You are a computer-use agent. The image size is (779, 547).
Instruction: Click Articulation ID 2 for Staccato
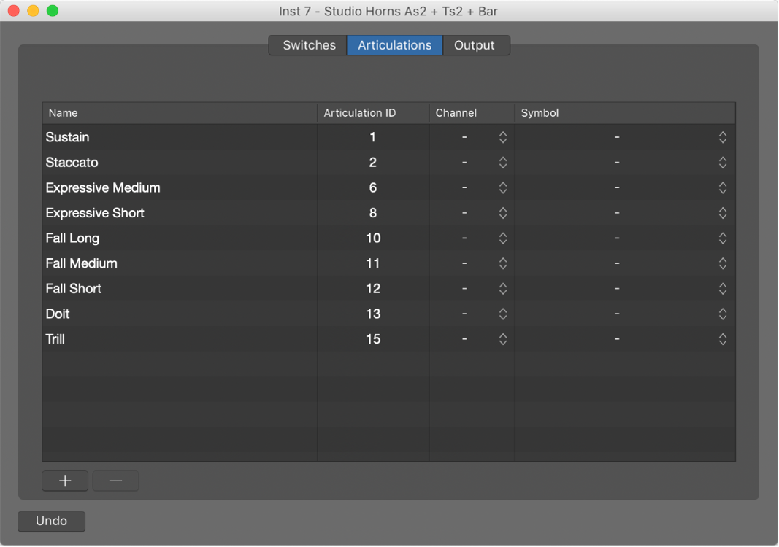tap(373, 163)
